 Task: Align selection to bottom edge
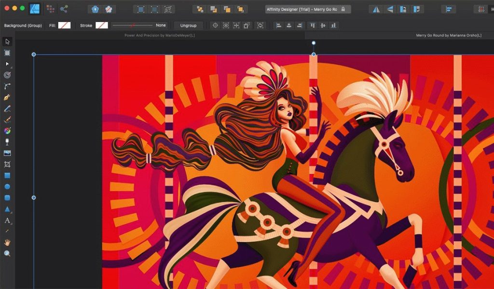click(x=333, y=26)
